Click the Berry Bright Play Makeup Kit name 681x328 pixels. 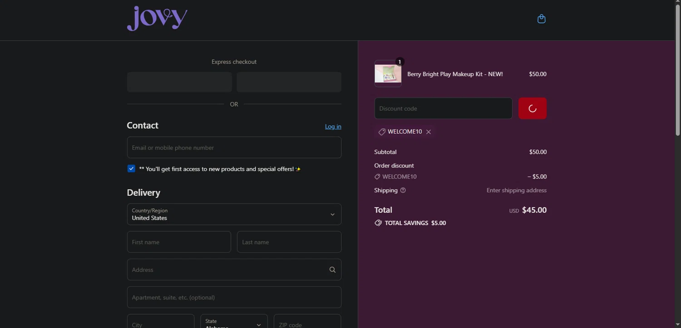pos(455,74)
